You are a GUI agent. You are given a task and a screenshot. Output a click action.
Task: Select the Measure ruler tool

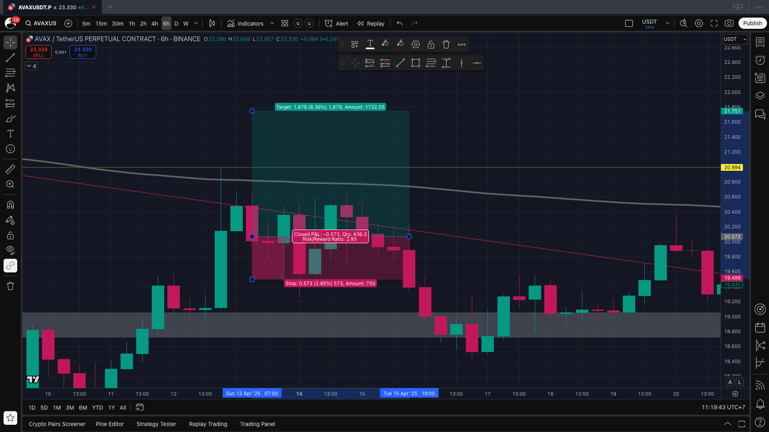(10, 169)
